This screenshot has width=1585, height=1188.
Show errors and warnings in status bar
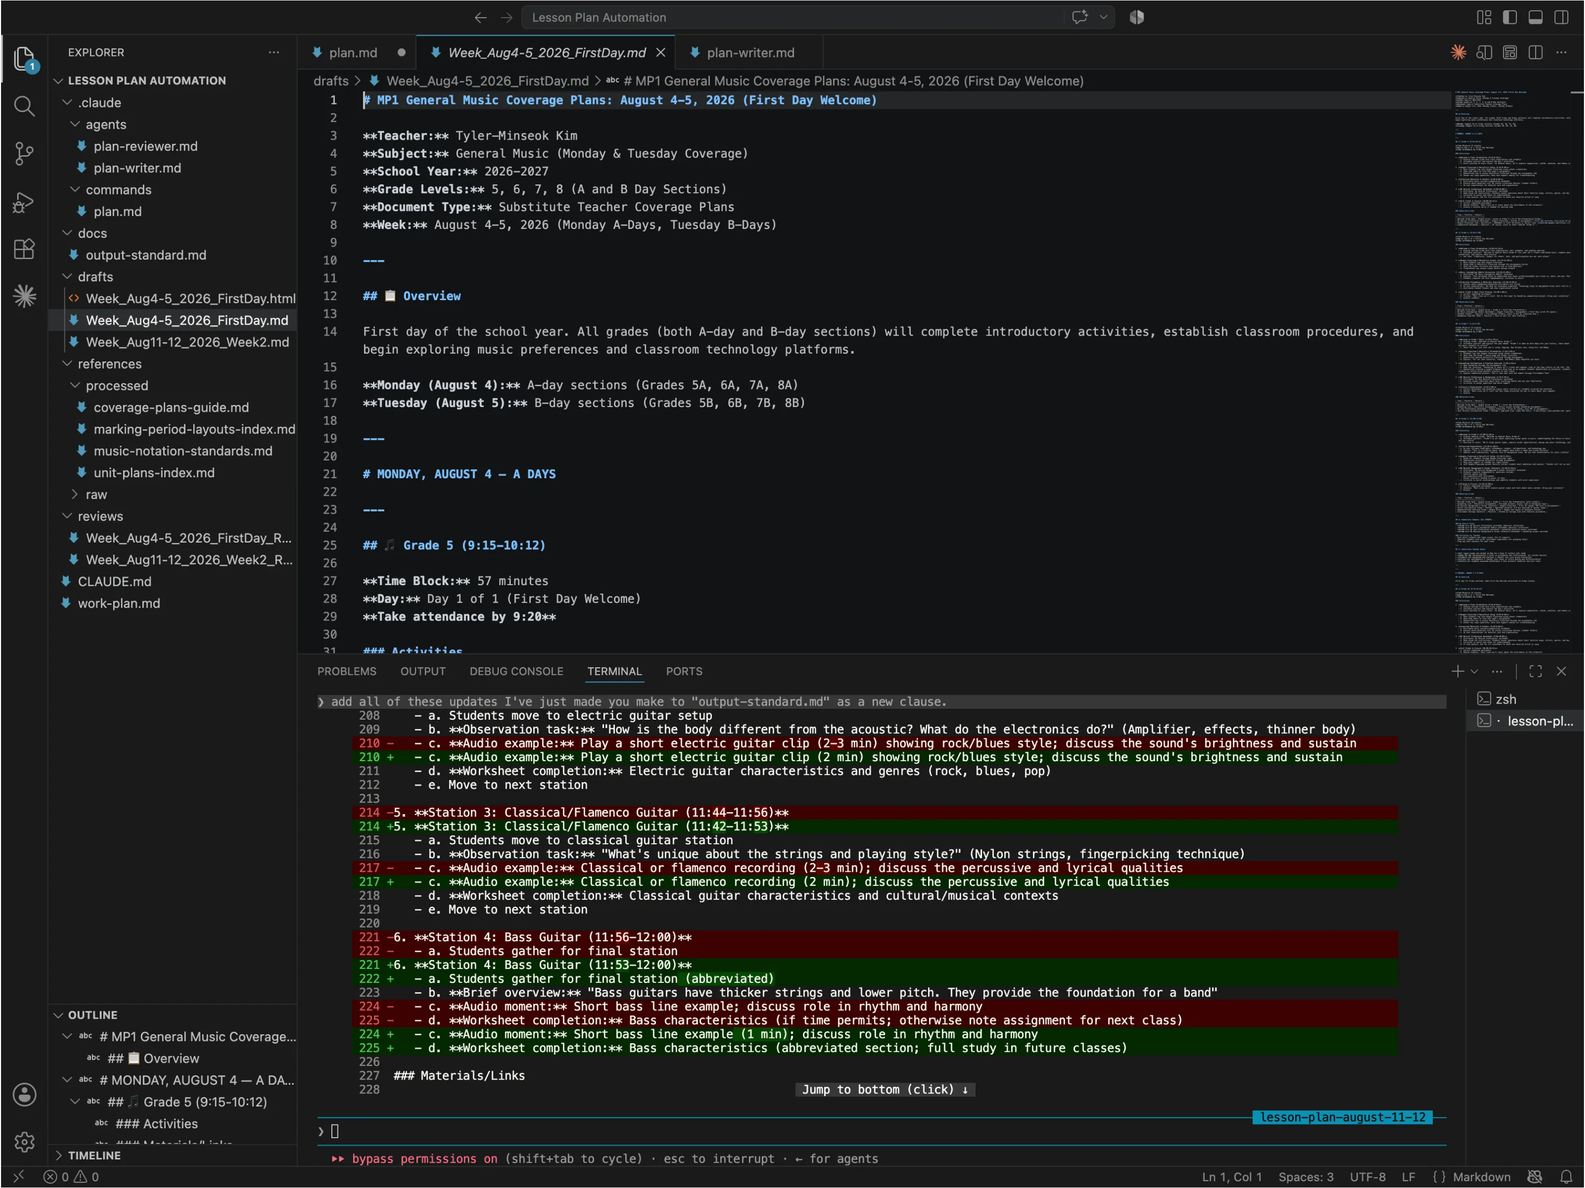point(71,1177)
